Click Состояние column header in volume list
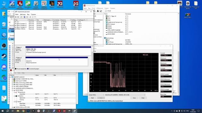 (56, 20)
